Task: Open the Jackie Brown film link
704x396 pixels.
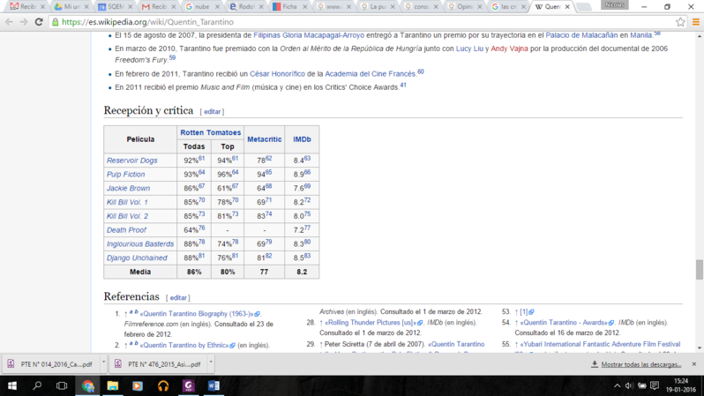Action: (x=129, y=188)
